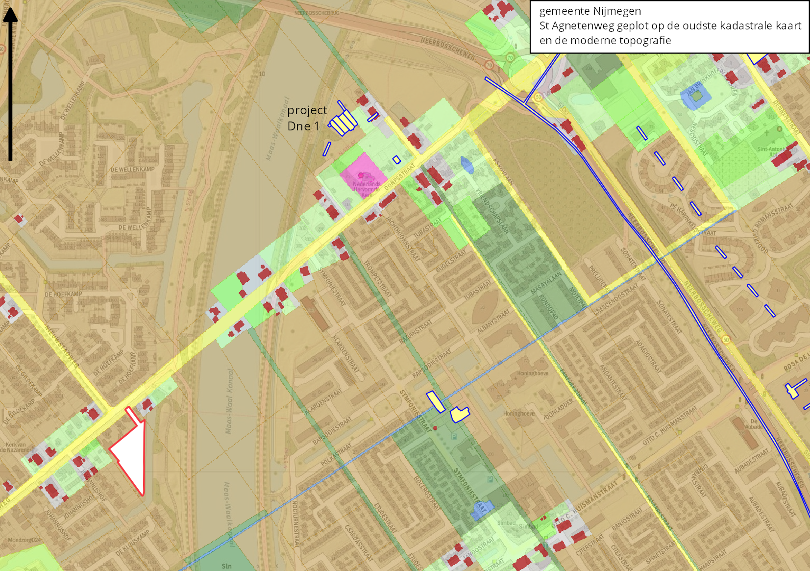Click the ADAGIOSTRAAT street label
This screenshot has width=810, height=571.
click(x=648, y=356)
